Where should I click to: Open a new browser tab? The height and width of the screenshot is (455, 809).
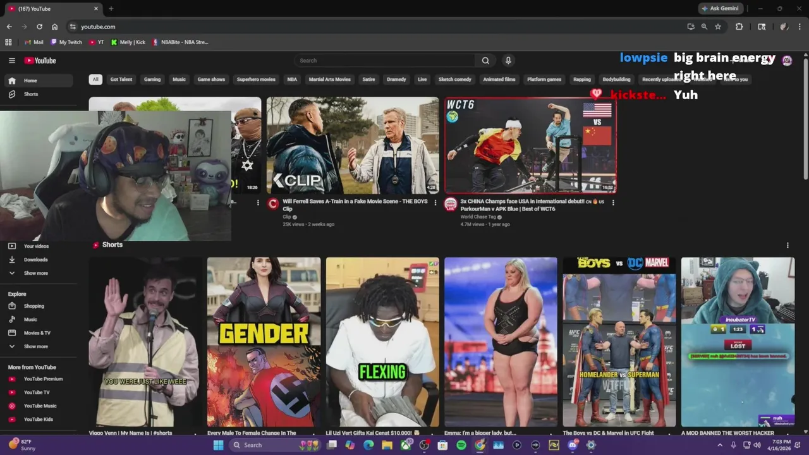[x=111, y=8]
